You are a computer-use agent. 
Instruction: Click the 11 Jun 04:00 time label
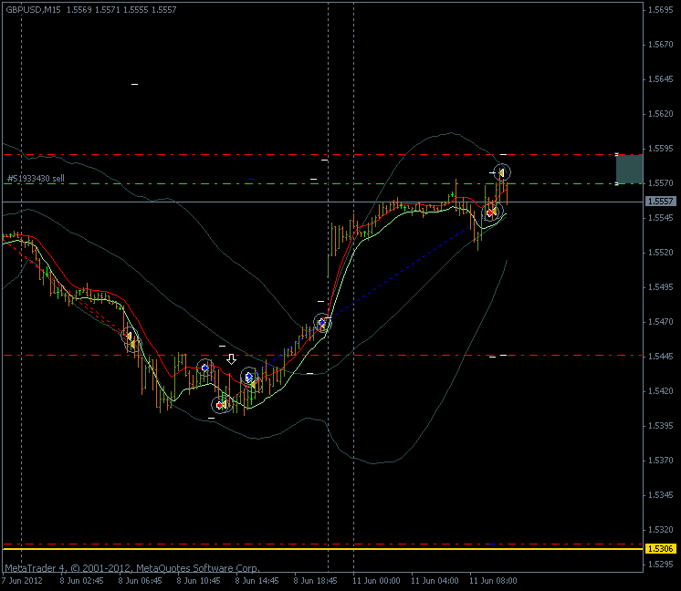coord(435,581)
